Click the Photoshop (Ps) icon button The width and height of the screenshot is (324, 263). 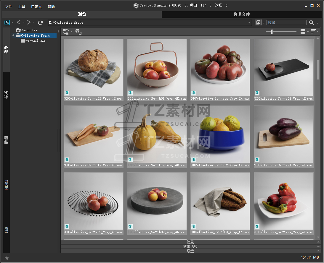coord(7,22)
